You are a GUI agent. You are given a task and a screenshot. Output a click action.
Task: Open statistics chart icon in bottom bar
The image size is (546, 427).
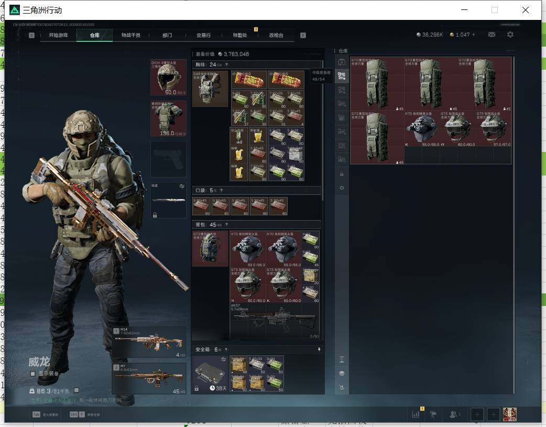416,414
